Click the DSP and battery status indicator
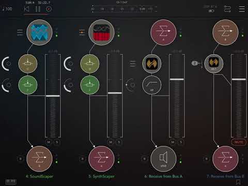 pos(211,9)
